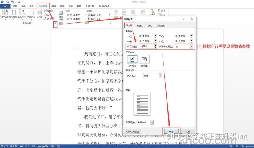Click the 下(B) bottom margin field
Screen dimensions: 254x148
[183, 36]
